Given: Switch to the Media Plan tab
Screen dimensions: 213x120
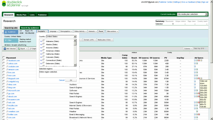Looking at the screenshot, I should (22, 15).
